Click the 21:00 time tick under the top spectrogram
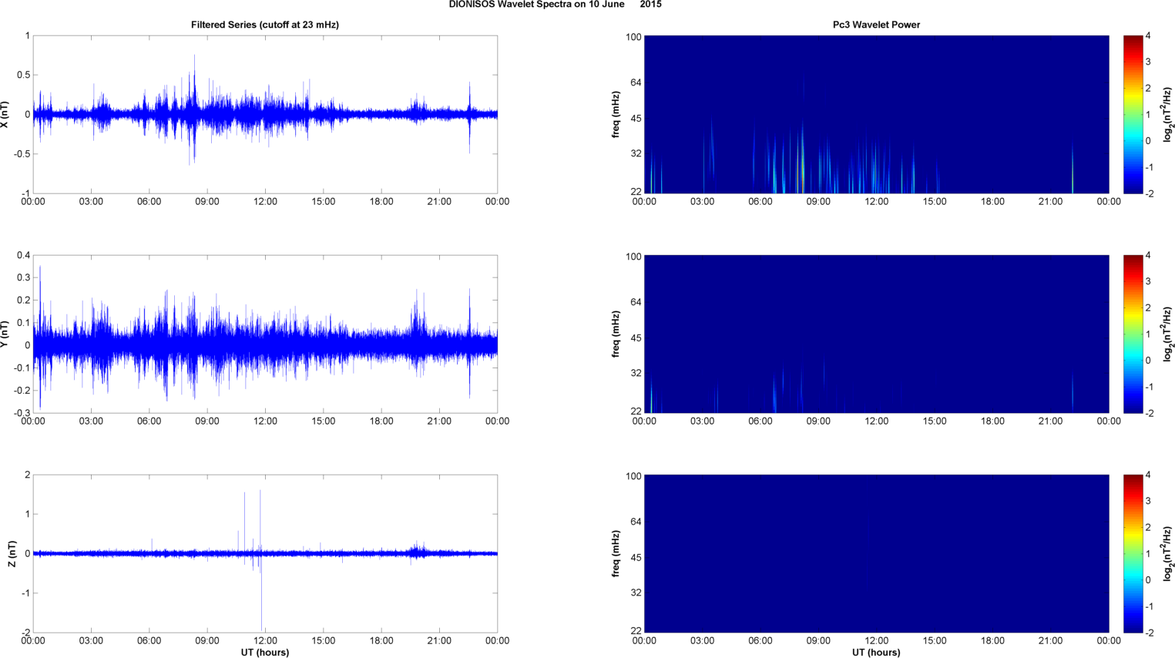The width and height of the screenshot is (1175, 658). point(1051,202)
